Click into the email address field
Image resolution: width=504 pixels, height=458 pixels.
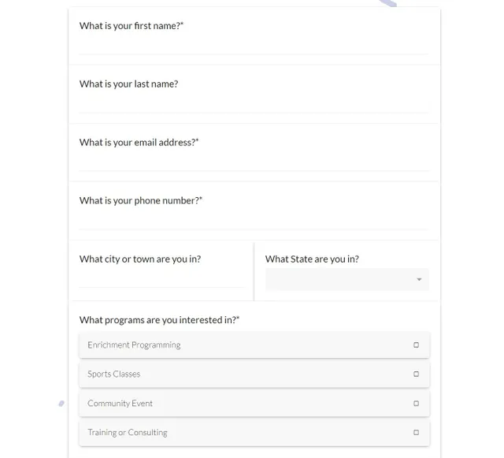pos(254,163)
